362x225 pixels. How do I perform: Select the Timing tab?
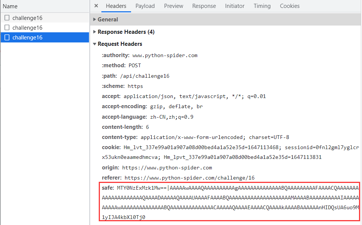[x=262, y=6]
